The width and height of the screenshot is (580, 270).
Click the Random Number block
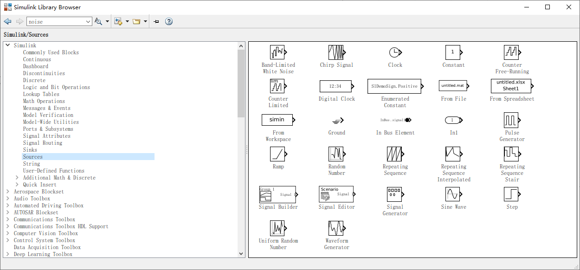point(336,154)
